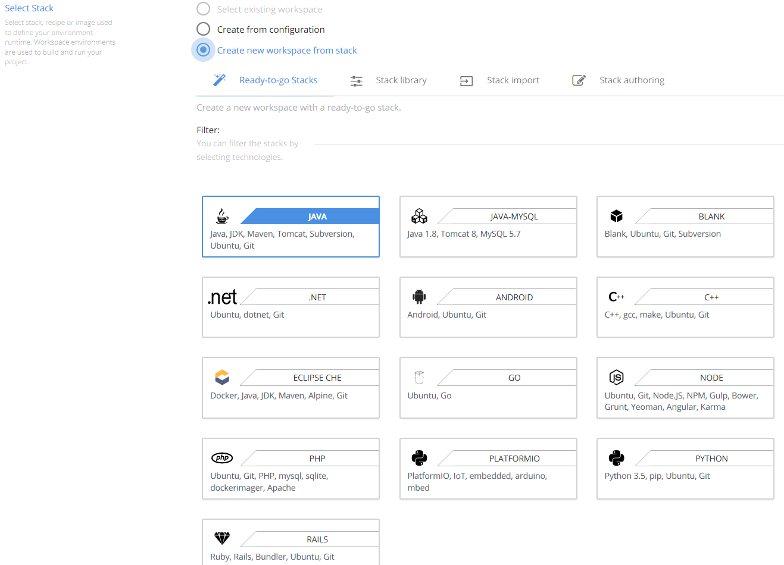The height and width of the screenshot is (565, 784).
Task: Switch to the Stack library tab
Action: [x=388, y=80]
